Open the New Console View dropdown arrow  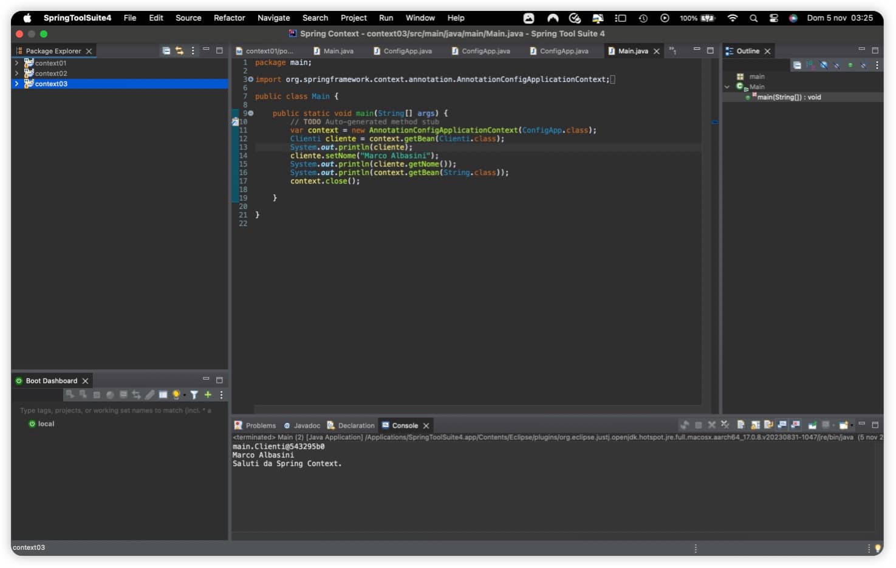852,425
